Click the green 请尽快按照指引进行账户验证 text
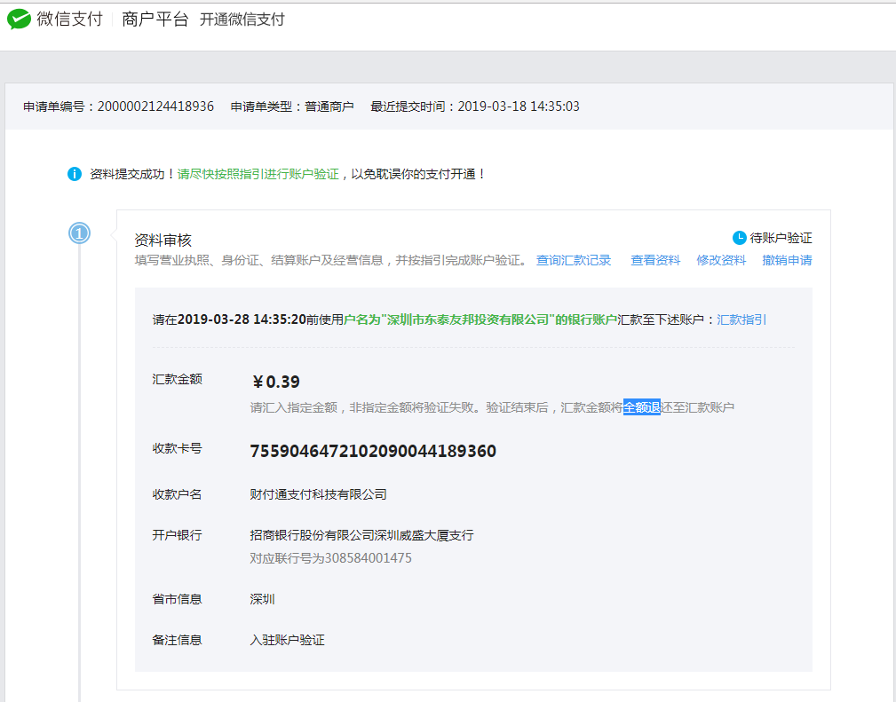 [258, 174]
